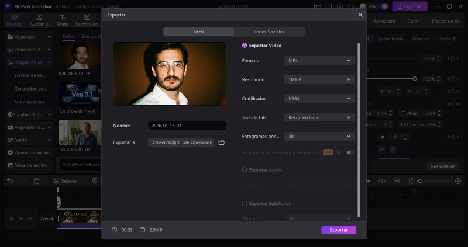The width and height of the screenshot is (468, 247).
Task: Click the download icon in title bar
Action: (x=340, y=6)
